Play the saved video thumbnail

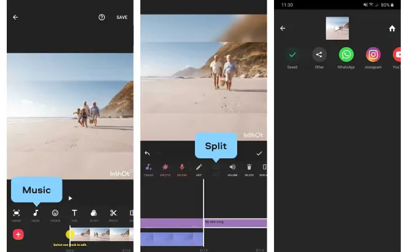click(337, 28)
